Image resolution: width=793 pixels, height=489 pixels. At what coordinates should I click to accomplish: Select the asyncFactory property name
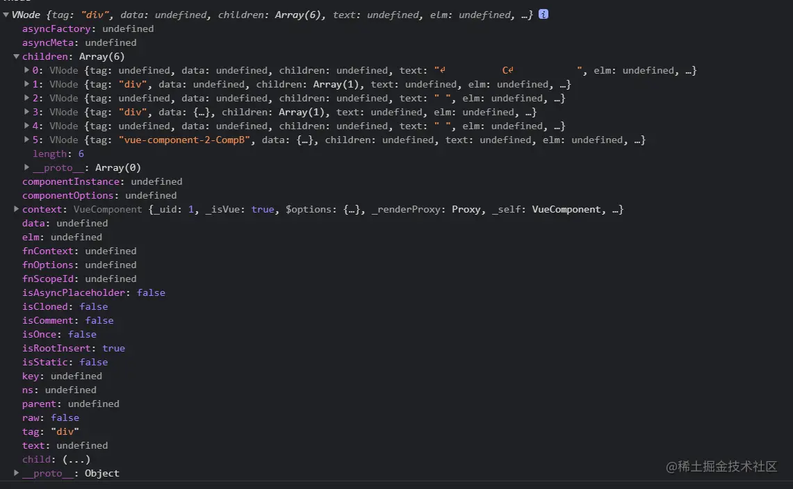pos(56,28)
